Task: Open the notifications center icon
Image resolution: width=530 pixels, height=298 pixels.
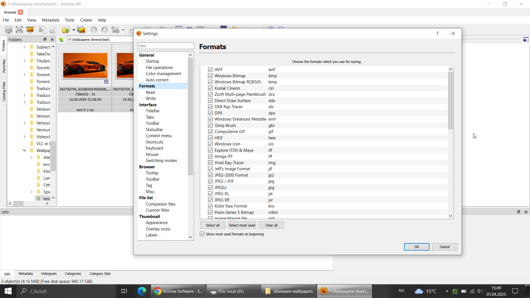Action: click(515, 291)
